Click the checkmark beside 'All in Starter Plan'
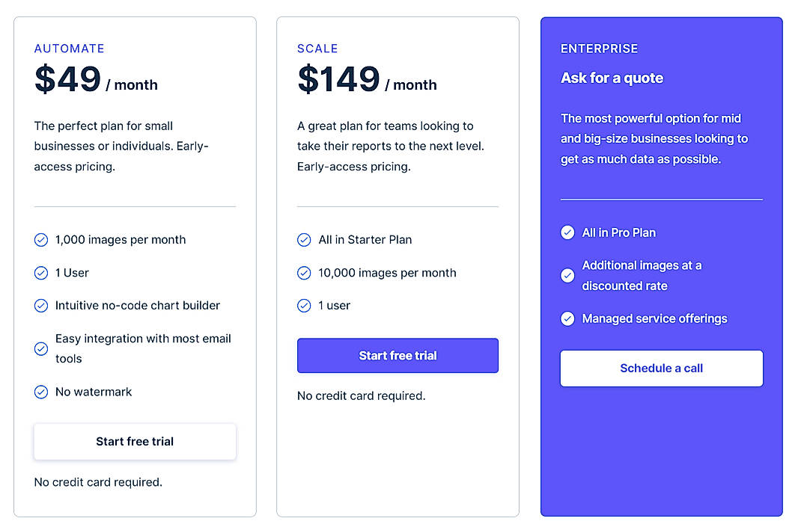The height and width of the screenshot is (530, 801). [305, 240]
